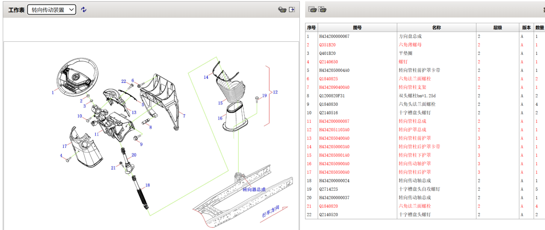Screen dimensions: 545x230
Task: Select the 方向盘总成 row
Action: pos(410,36)
